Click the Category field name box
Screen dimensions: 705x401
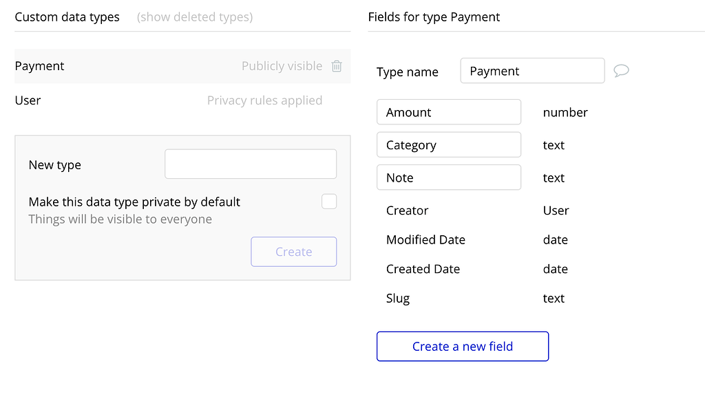tap(449, 144)
